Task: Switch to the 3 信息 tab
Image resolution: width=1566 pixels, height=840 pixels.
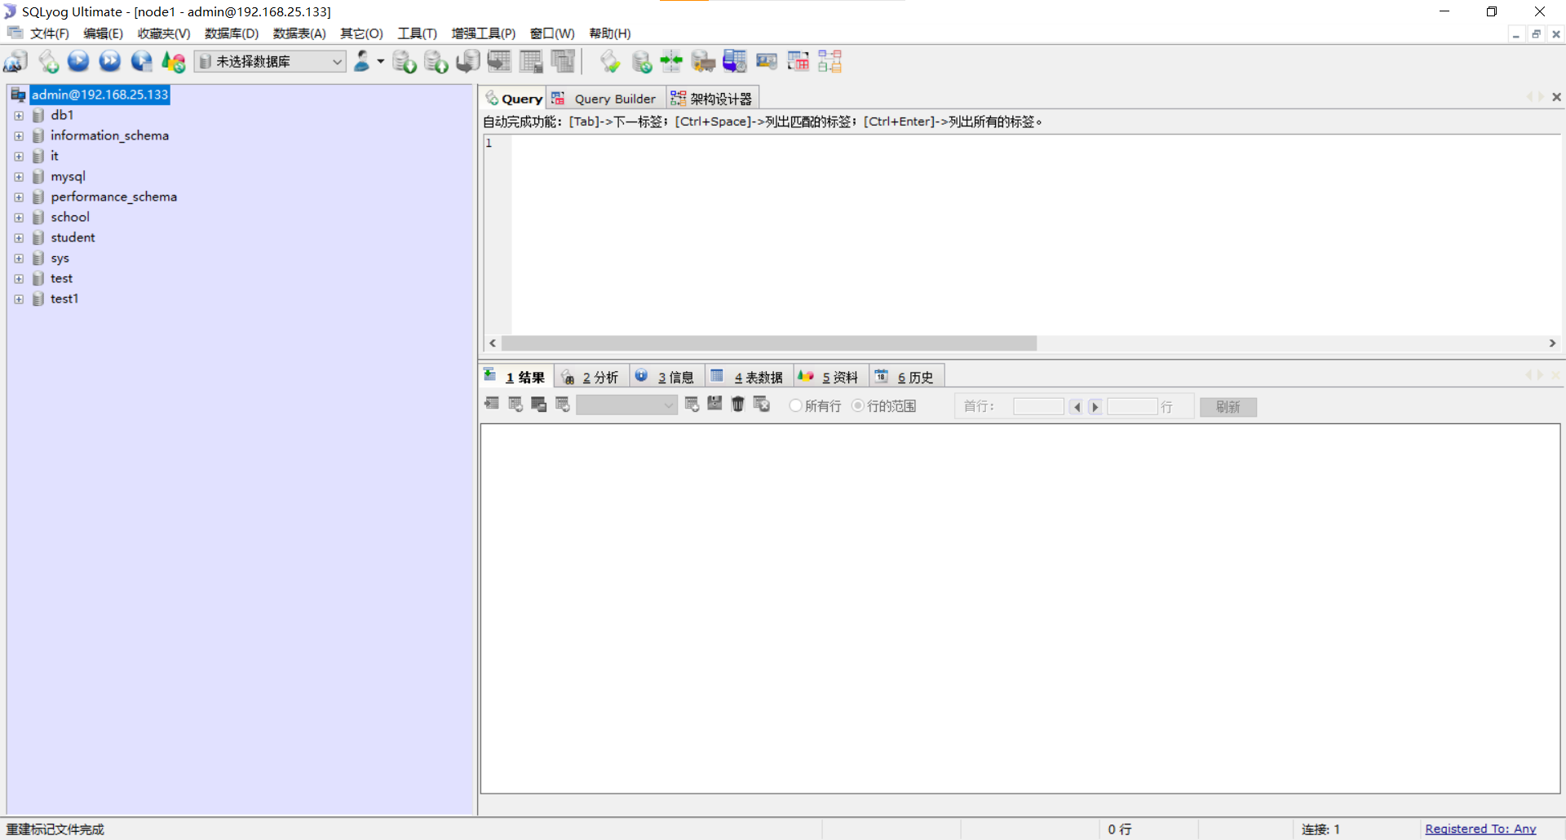Action: (x=666, y=377)
